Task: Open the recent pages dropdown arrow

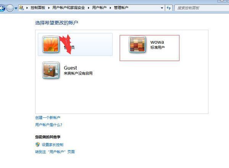Action: (x=16, y=8)
